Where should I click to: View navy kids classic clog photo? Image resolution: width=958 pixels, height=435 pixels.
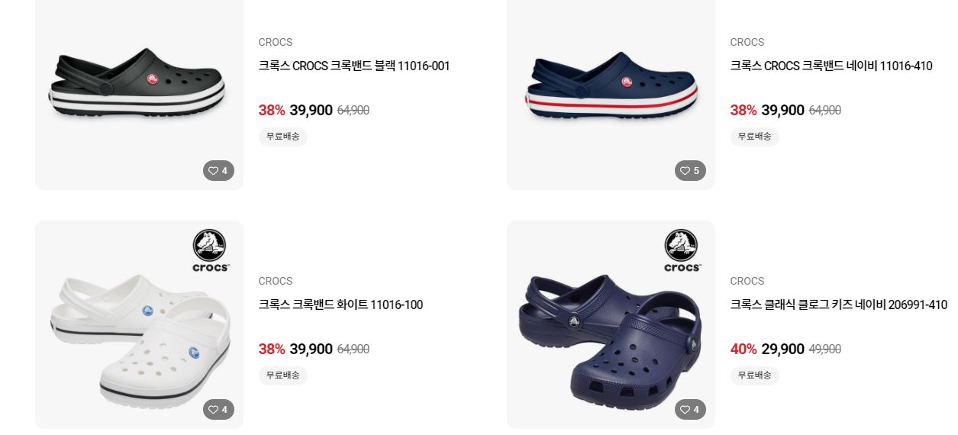[611, 324]
